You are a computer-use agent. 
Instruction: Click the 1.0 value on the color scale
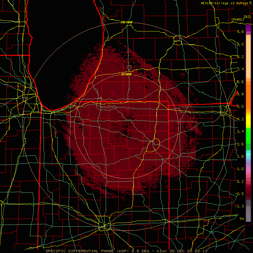pos(240,169)
